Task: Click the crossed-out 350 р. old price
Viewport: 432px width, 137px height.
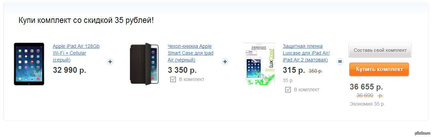Action: [316, 71]
